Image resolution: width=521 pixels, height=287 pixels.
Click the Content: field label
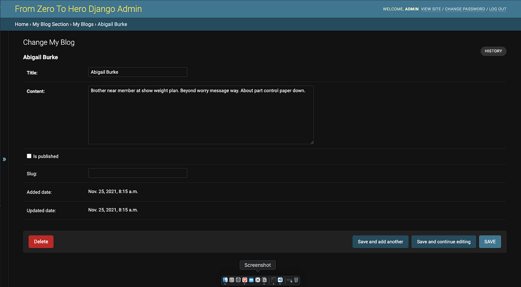[36, 91]
